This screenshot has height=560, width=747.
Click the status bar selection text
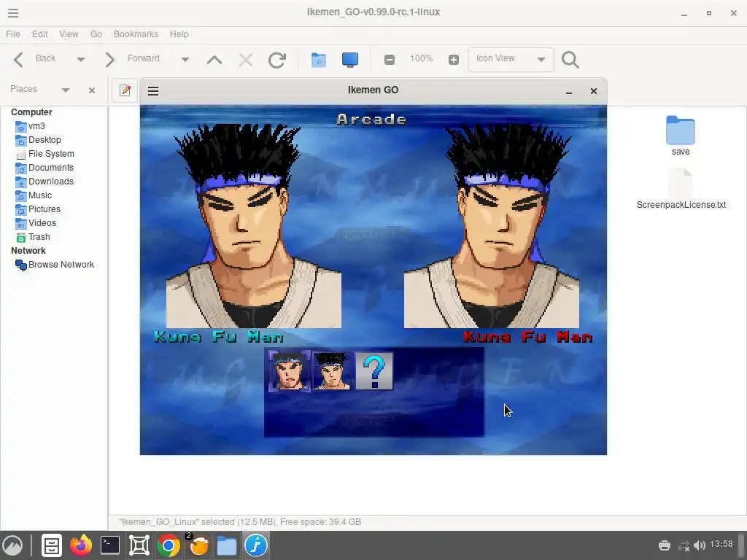[240, 522]
